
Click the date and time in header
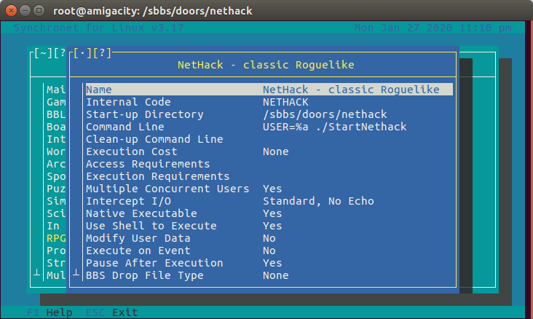[433, 28]
